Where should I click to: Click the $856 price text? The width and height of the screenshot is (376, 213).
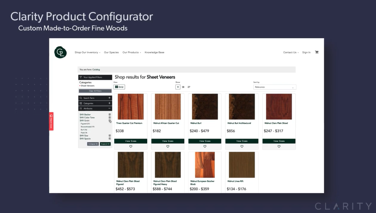point(231,131)
